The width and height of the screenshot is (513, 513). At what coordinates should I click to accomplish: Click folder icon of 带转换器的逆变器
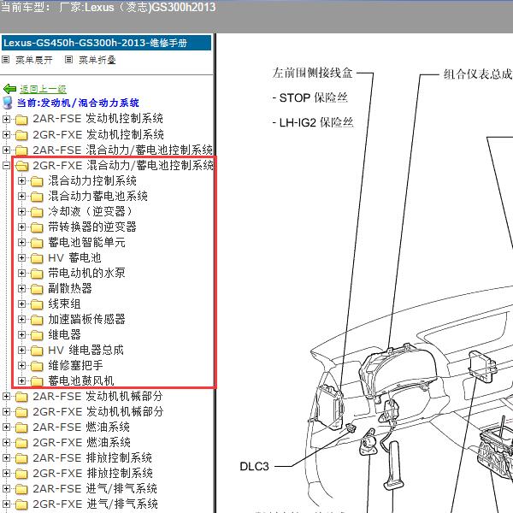pos(37,227)
